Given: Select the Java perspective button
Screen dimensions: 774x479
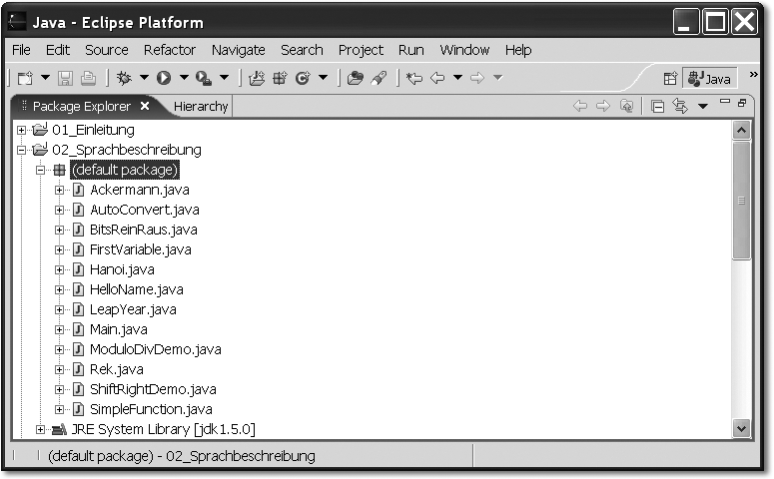Looking at the screenshot, I should [x=709, y=79].
